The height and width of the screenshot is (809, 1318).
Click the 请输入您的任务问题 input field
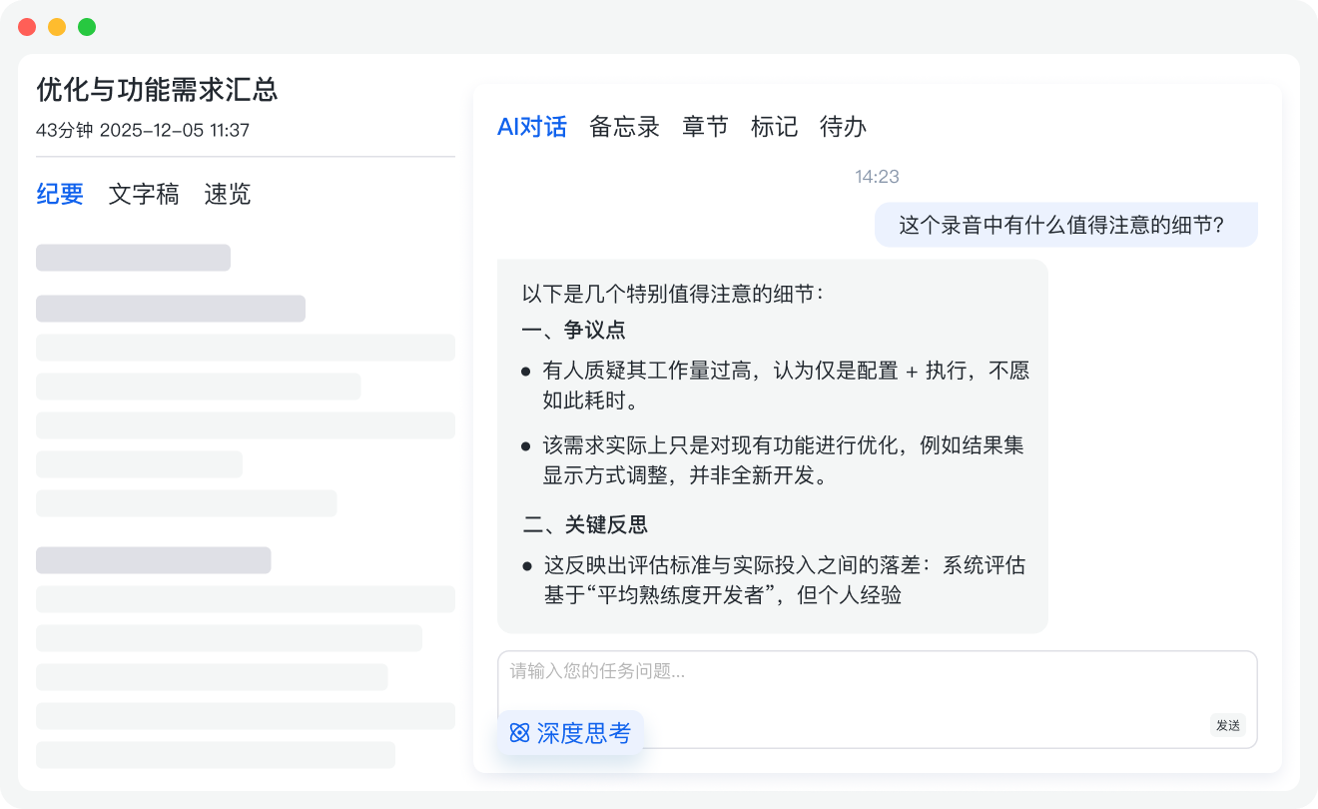[877, 699]
